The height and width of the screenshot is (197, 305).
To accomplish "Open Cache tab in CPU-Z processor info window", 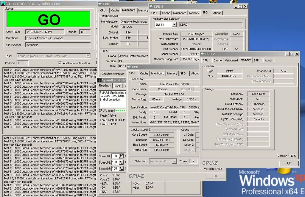I will pos(144,73).
